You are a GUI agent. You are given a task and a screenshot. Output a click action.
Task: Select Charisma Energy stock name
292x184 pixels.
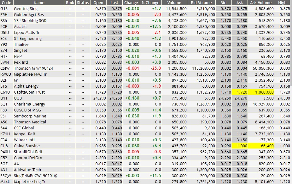pyautogui.click(x=30, y=104)
